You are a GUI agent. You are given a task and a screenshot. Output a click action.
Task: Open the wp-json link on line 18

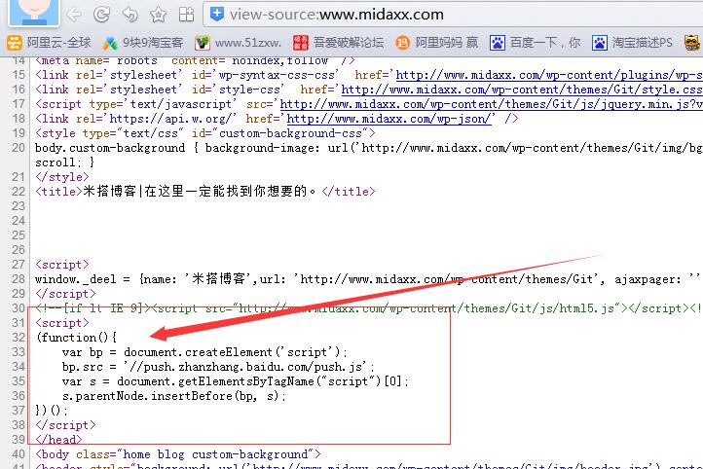(x=388, y=119)
